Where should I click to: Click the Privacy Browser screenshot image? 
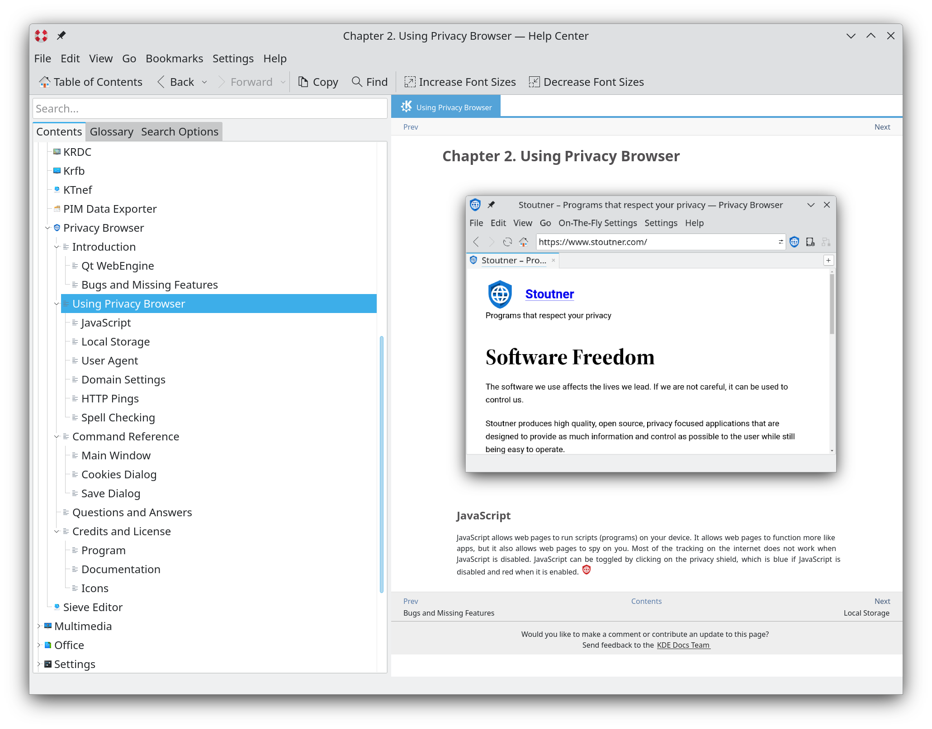[651, 334]
